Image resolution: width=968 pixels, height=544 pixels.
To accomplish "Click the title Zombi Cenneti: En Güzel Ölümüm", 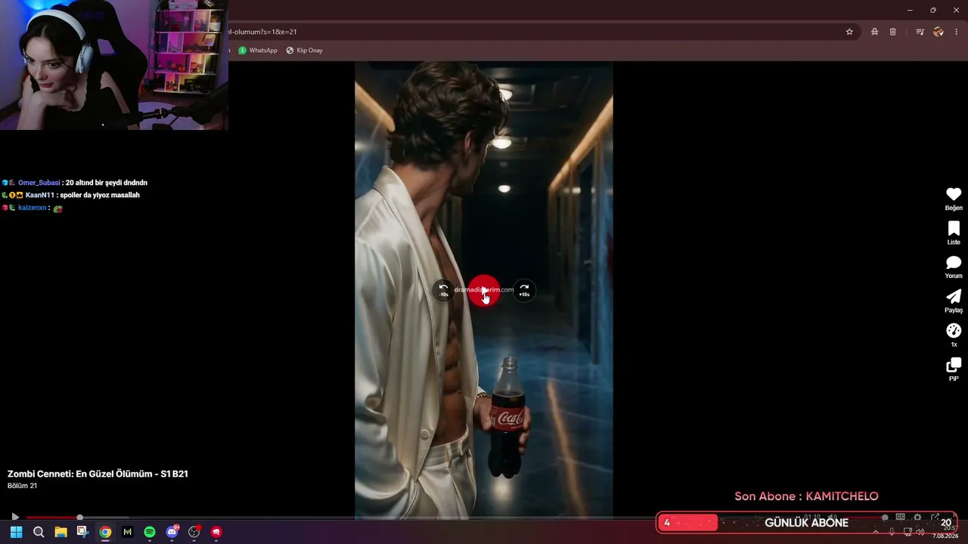I will (x=98, y=474).
